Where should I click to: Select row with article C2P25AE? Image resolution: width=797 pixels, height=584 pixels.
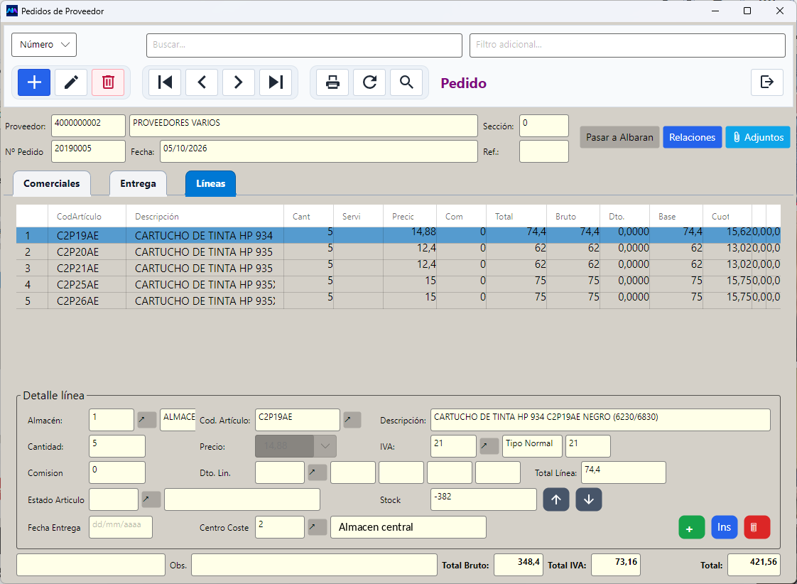tap(398, 284)
